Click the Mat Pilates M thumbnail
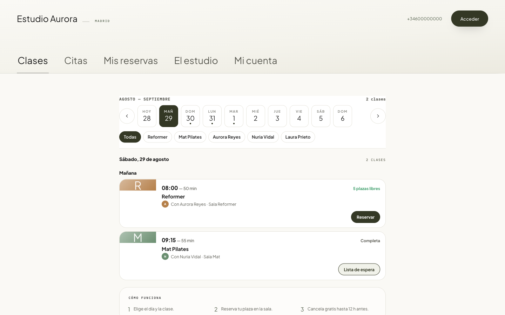 (138, 237)
